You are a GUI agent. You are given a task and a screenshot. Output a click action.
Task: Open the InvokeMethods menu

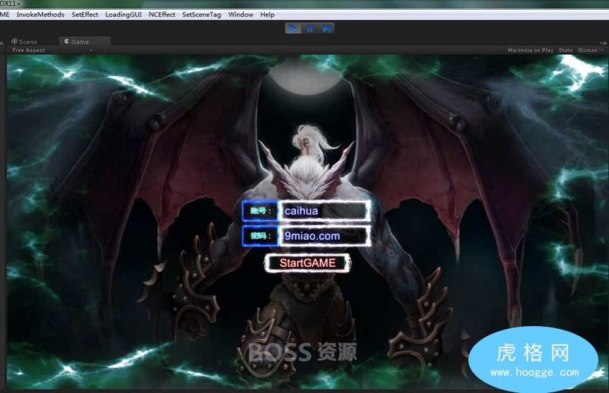click(x=40, y=15)
